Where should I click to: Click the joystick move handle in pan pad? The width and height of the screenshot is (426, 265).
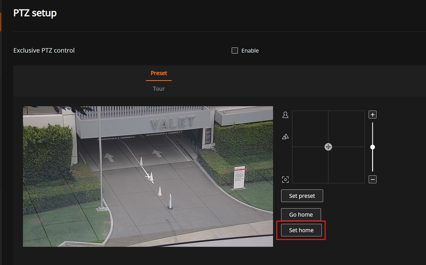tap(328, 147)
